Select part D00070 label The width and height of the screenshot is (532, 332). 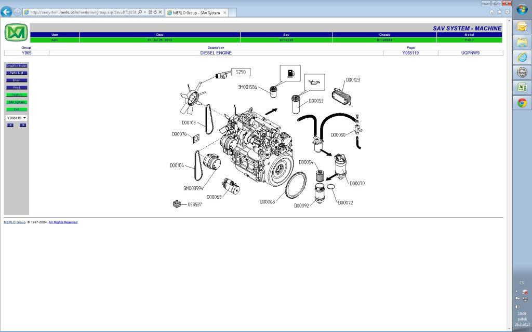coord(357,184)
